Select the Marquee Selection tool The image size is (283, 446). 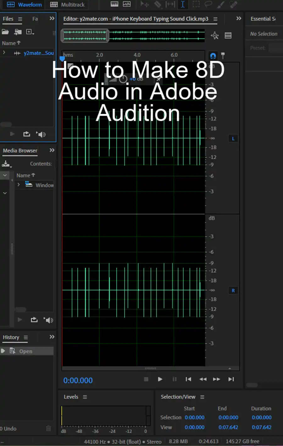196,4
